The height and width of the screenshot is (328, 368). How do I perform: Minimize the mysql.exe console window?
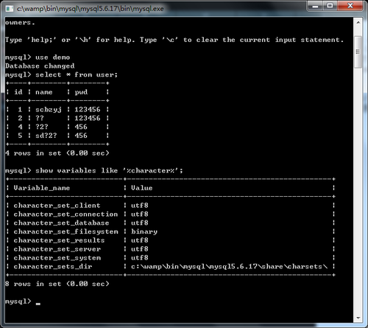coord(315,6)
